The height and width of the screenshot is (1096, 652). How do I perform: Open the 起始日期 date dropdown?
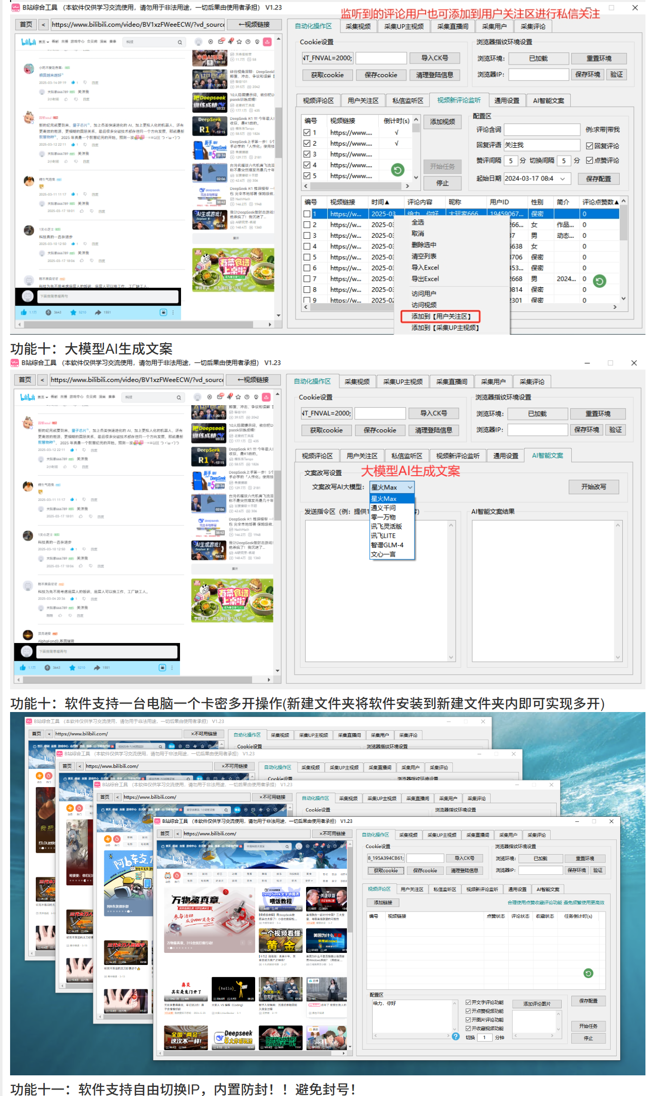click(563, 179)
